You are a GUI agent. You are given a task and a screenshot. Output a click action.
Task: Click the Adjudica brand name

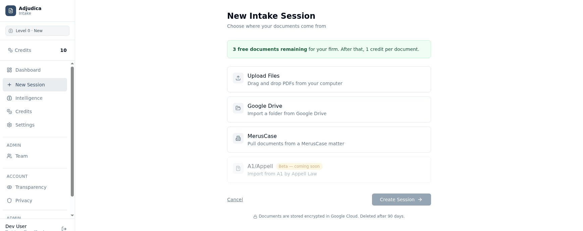point(30,8)
